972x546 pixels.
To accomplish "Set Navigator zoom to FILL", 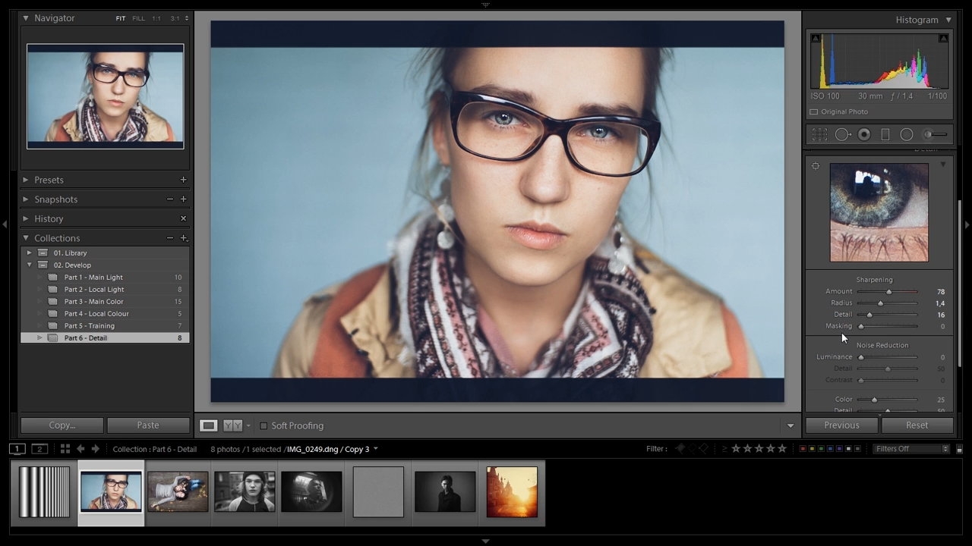I will 139,18.
